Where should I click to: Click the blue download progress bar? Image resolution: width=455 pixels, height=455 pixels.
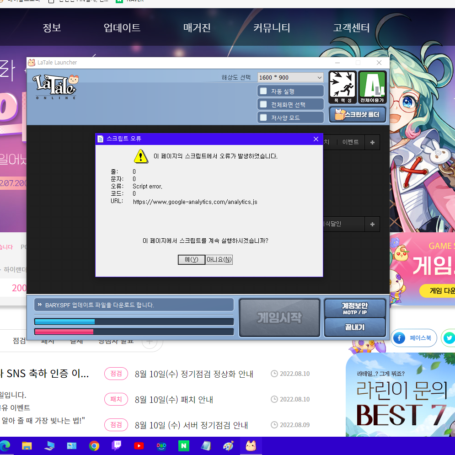point(134,321)
